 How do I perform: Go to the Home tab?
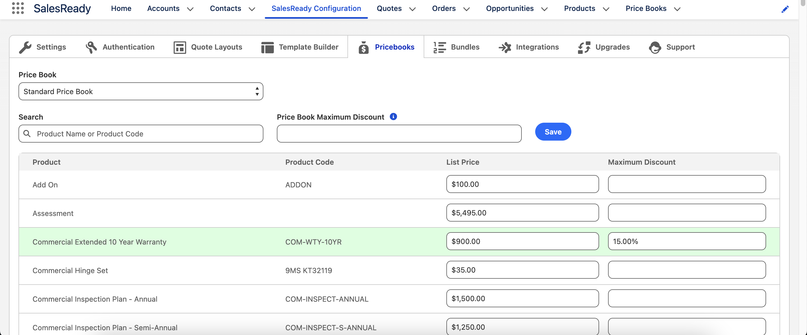(121, 8)
